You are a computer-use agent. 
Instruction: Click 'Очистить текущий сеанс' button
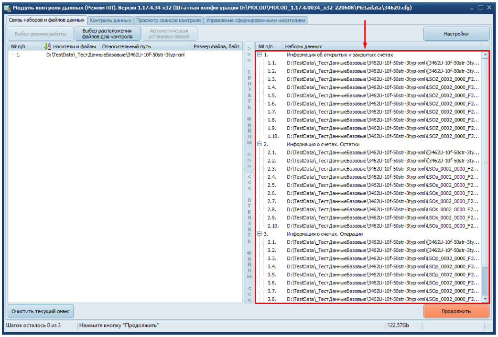pos(41,311)
